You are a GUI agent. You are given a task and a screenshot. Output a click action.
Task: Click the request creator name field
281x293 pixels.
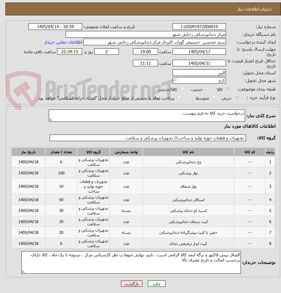coord(154,42)
